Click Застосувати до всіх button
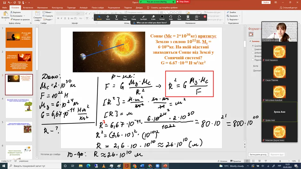Screen dimensions: 301x169 coord(258,155)
